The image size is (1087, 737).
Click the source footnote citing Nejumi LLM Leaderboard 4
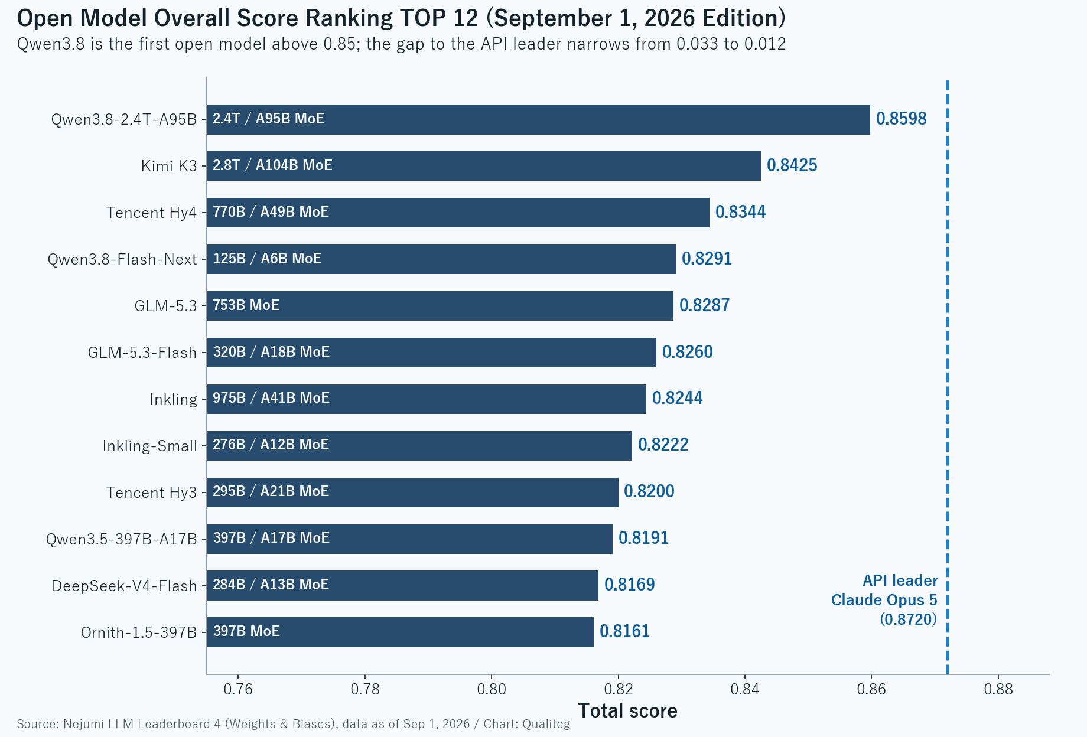coord(294,724)
